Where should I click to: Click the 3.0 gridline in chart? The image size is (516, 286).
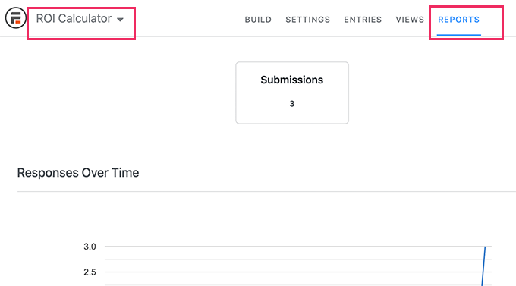pyautogui.click(x=297, y=247)
